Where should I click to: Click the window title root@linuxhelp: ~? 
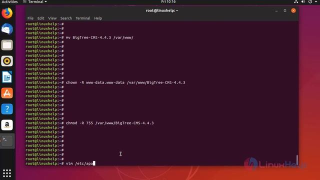(x=162, y=10)
